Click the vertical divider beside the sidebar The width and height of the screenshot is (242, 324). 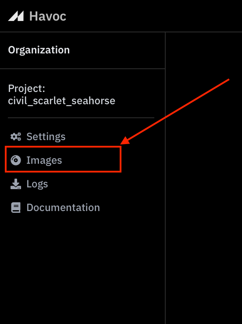[165, 178]
